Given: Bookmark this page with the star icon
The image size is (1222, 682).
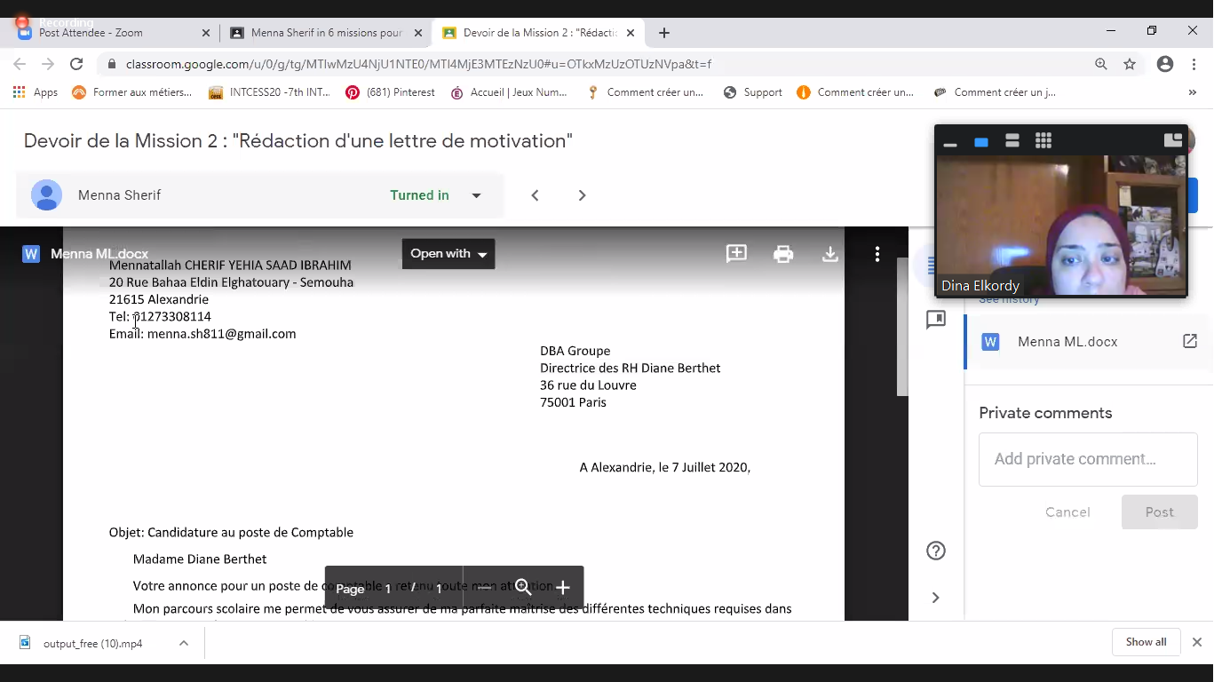Looking at the screenshot, I should click(x=1130, y=64).
